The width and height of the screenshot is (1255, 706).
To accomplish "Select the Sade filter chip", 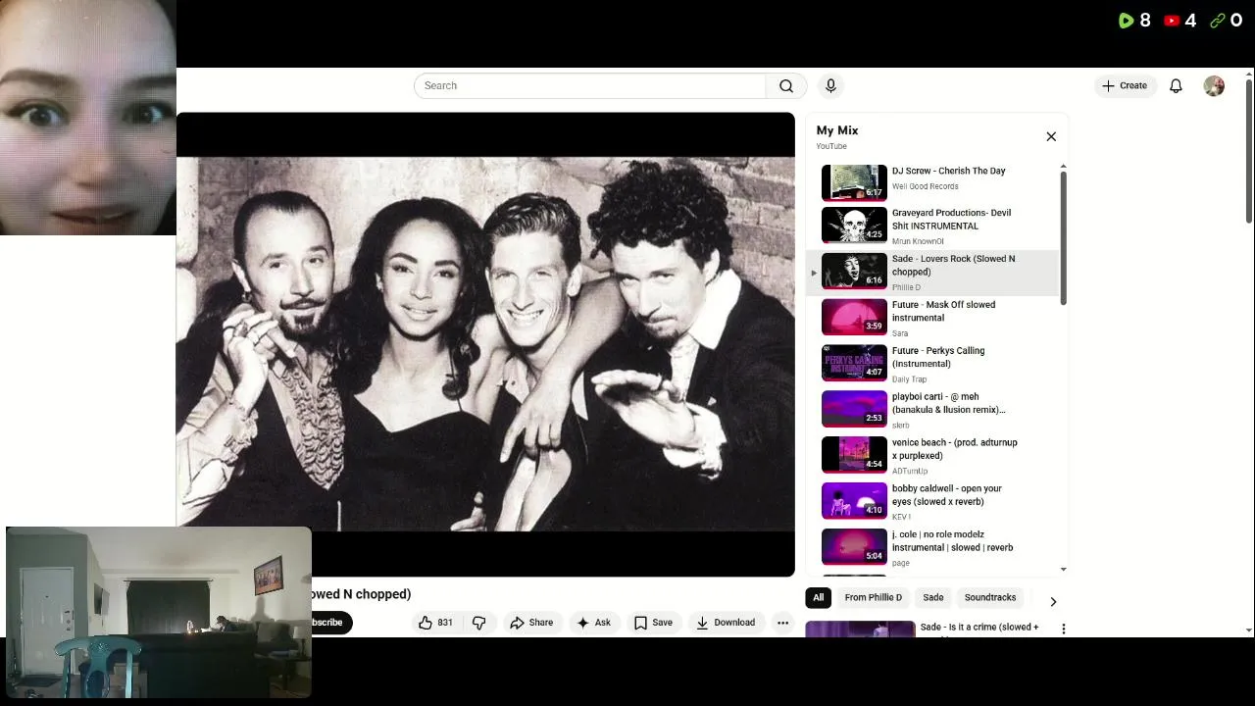I will [933, 597].
